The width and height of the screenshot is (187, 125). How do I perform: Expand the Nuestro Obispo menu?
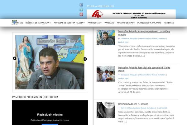click(x=126, y=23)
